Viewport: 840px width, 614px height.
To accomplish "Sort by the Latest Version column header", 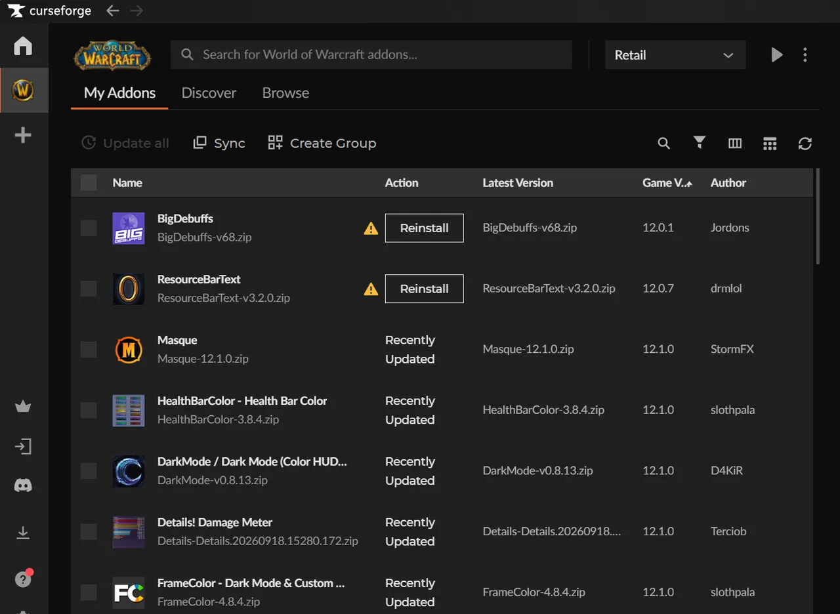I will [x=518, y=183].
